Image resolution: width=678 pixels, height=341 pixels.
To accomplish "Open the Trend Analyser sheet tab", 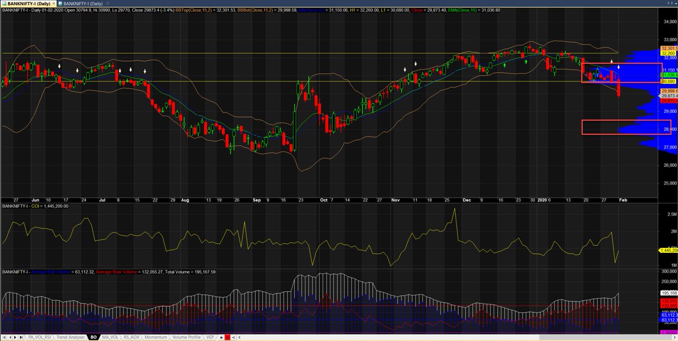I will [71, 337].
